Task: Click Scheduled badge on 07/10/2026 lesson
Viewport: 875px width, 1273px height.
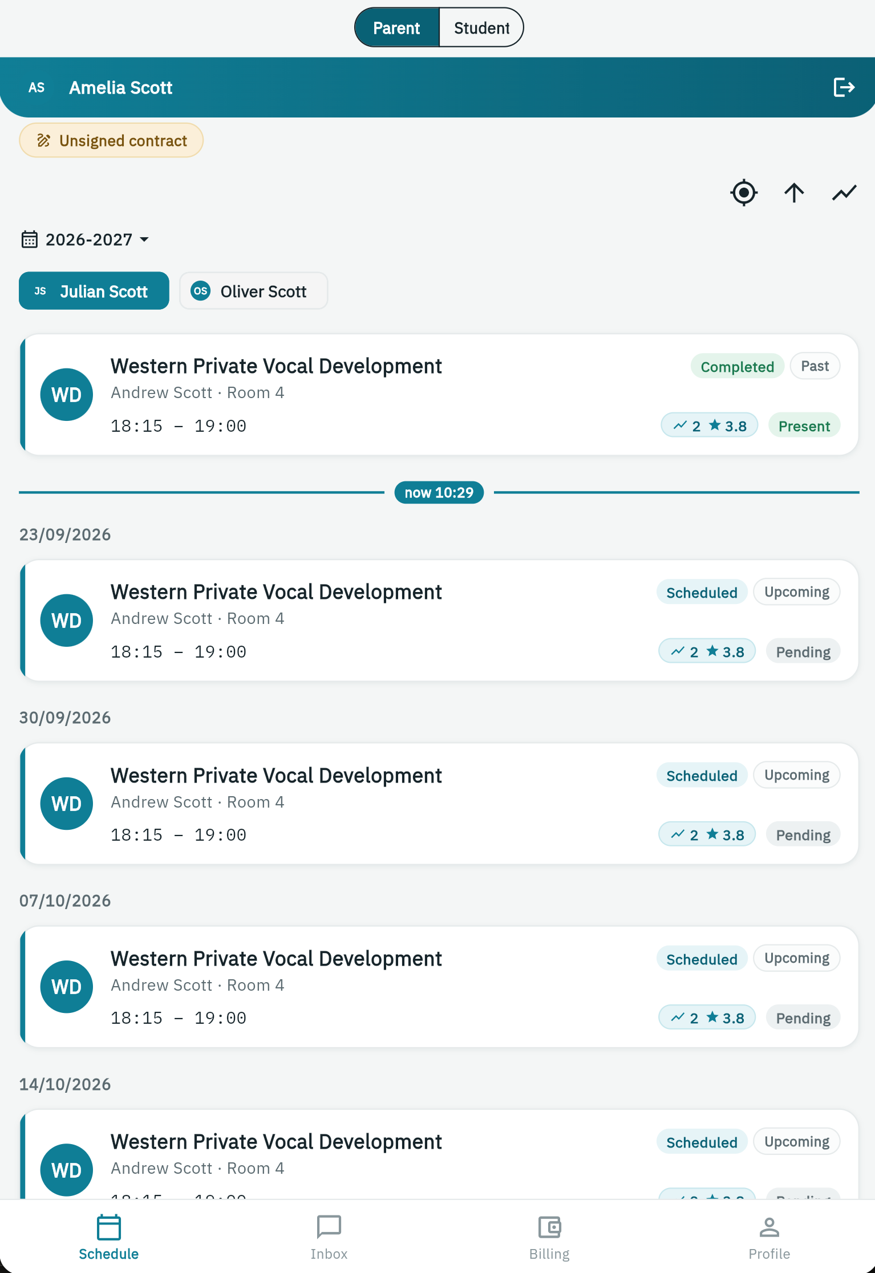Action: 702,959
